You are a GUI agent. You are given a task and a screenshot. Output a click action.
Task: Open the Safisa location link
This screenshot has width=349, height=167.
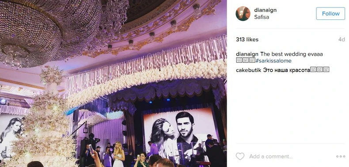pos(261,17)
